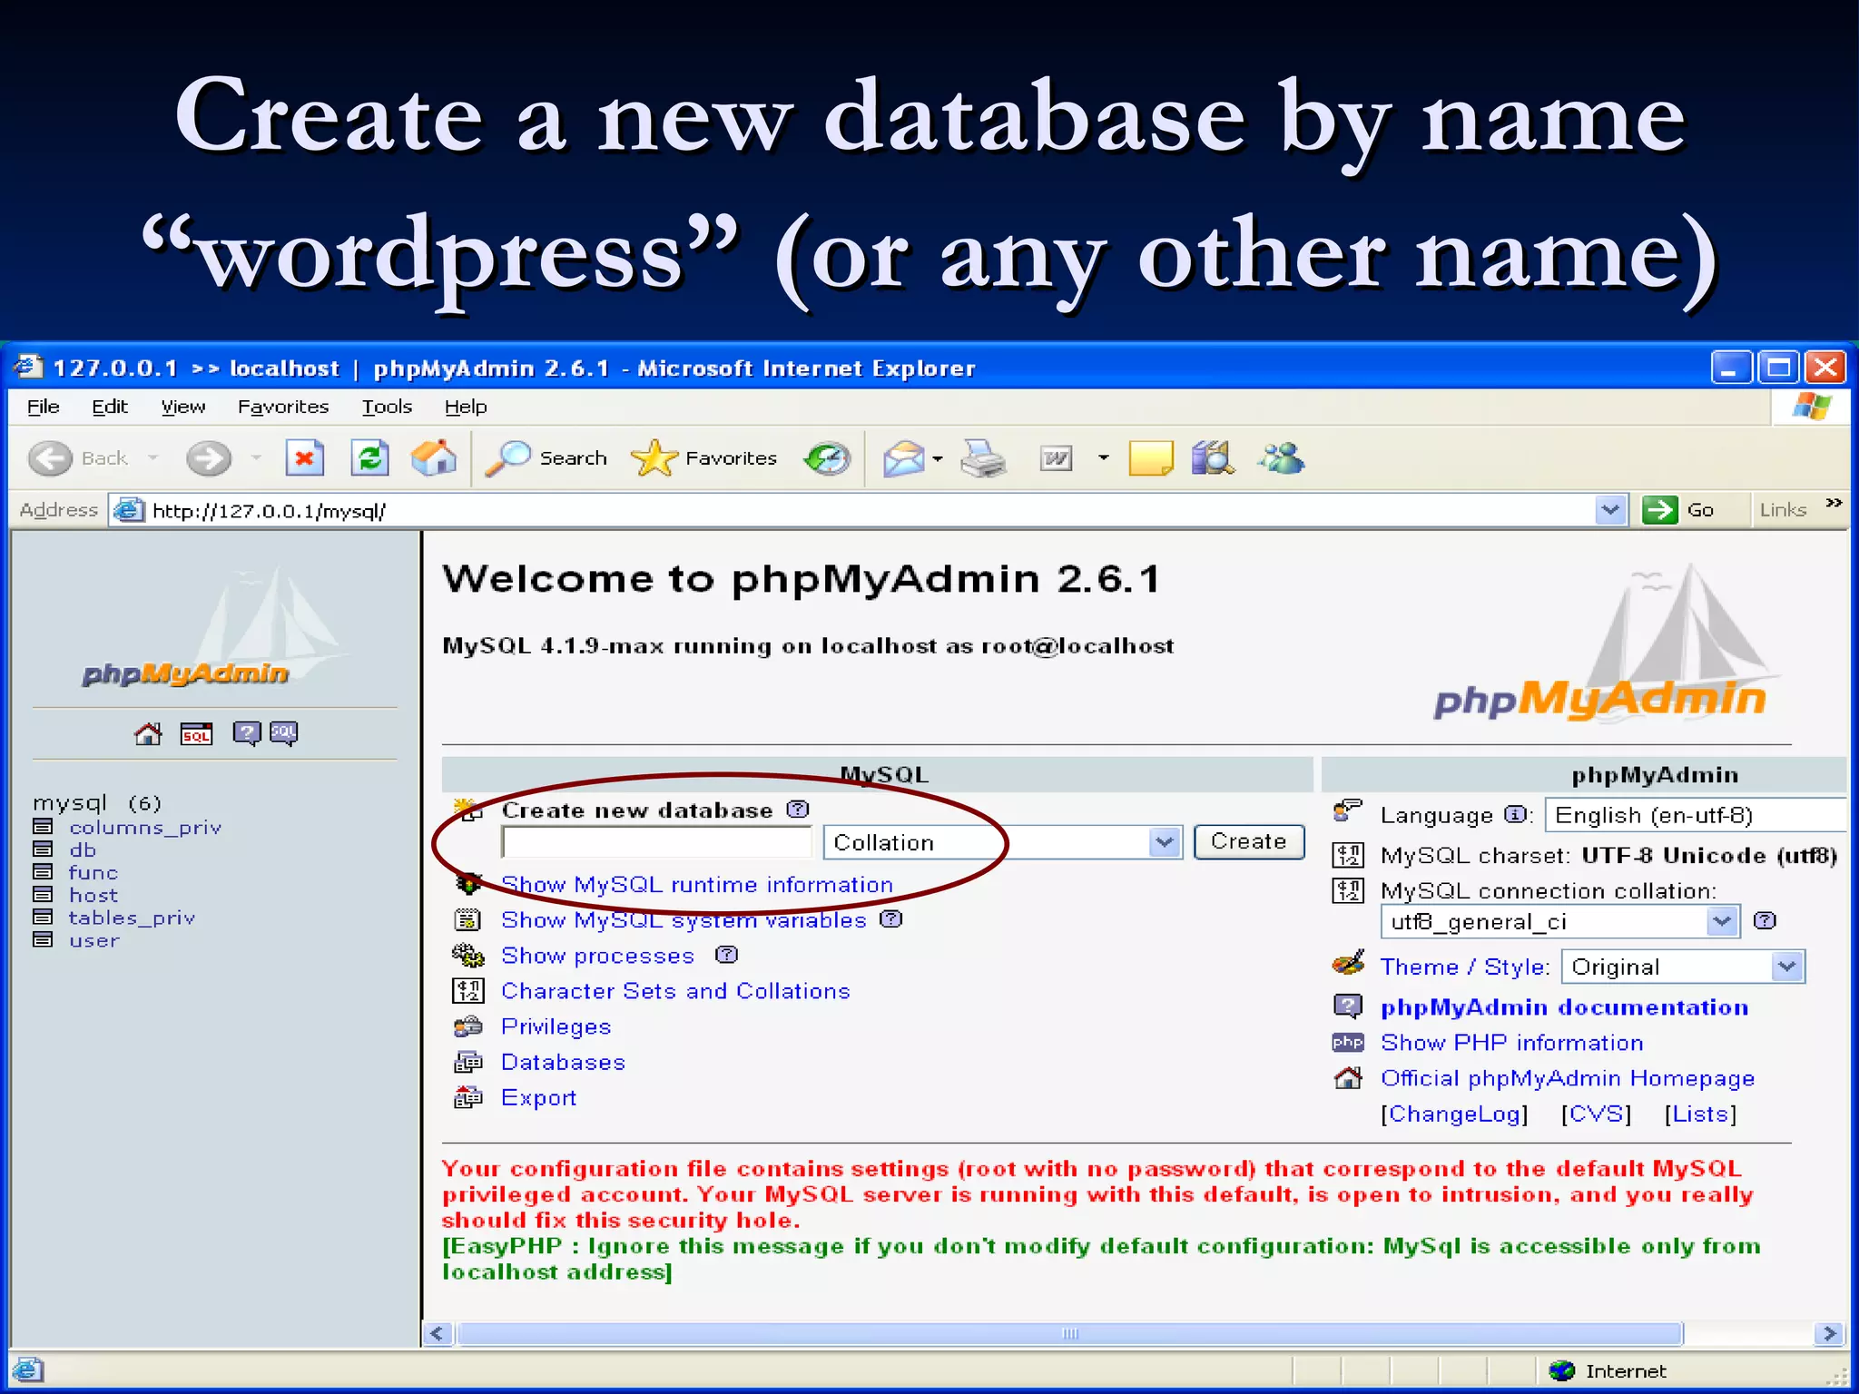Image resolution: width=1859 pixels, height=1394 pixels.
Task: Edit page with Word icon
Action: (x=1057, y=458)
